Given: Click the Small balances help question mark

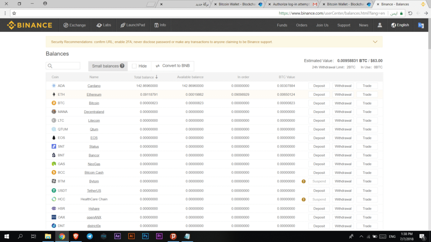Looking at the screenshot, I should click(122, 66).
